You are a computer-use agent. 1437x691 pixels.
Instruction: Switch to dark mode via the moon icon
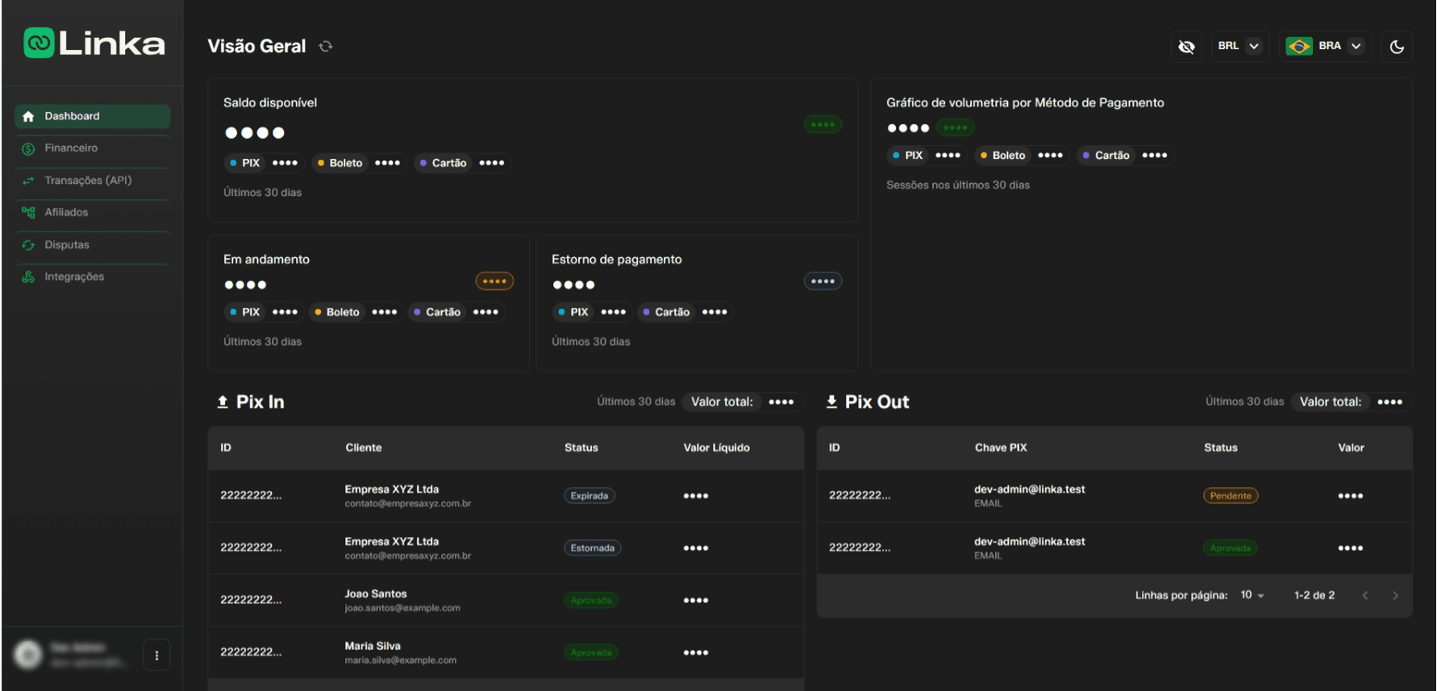[x=1397, y=46]
